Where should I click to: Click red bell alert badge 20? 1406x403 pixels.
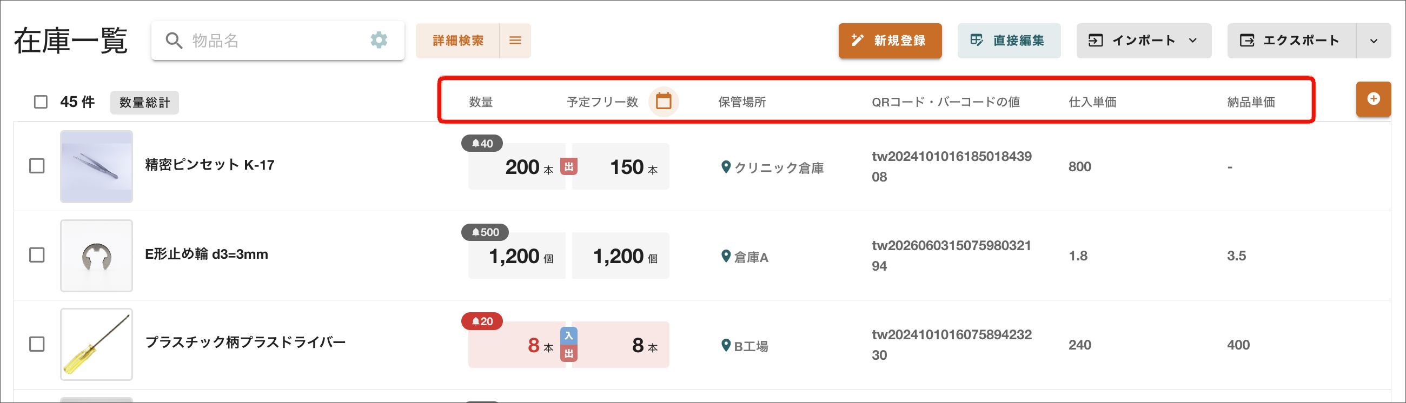coord(482,321)
